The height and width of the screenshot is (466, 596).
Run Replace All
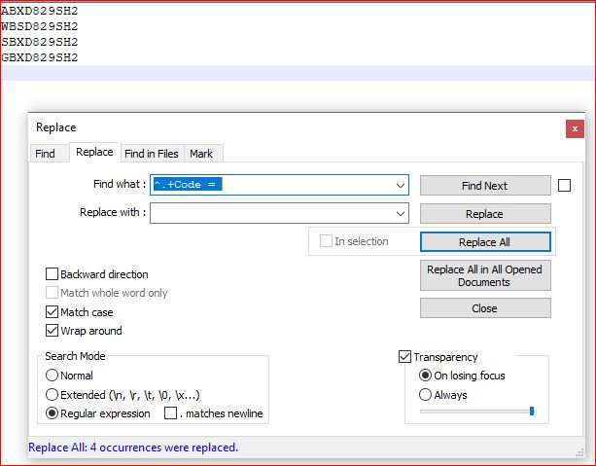click(x=485, y=242)
